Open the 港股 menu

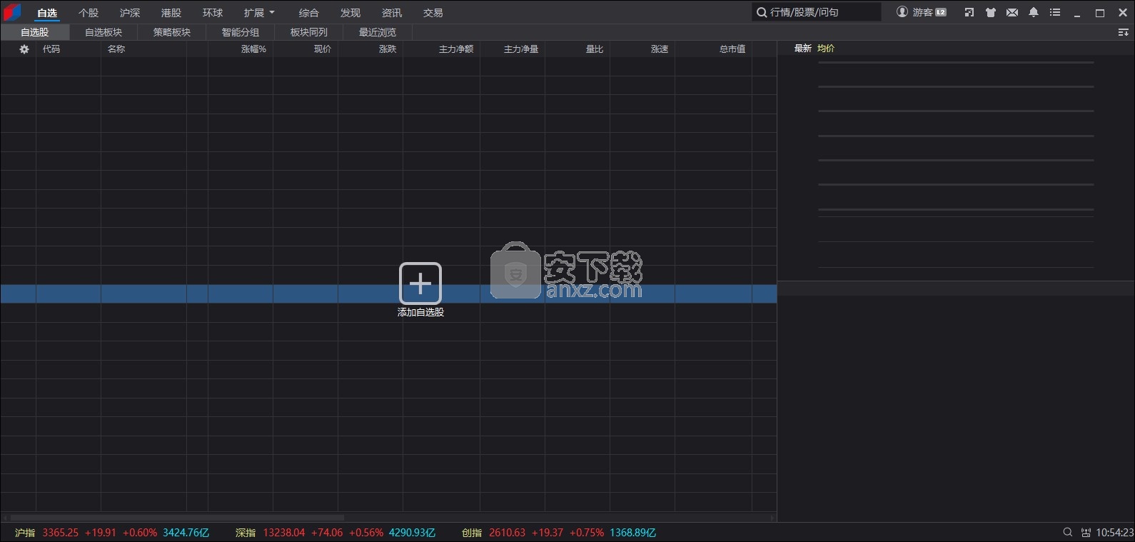point(171,13)
